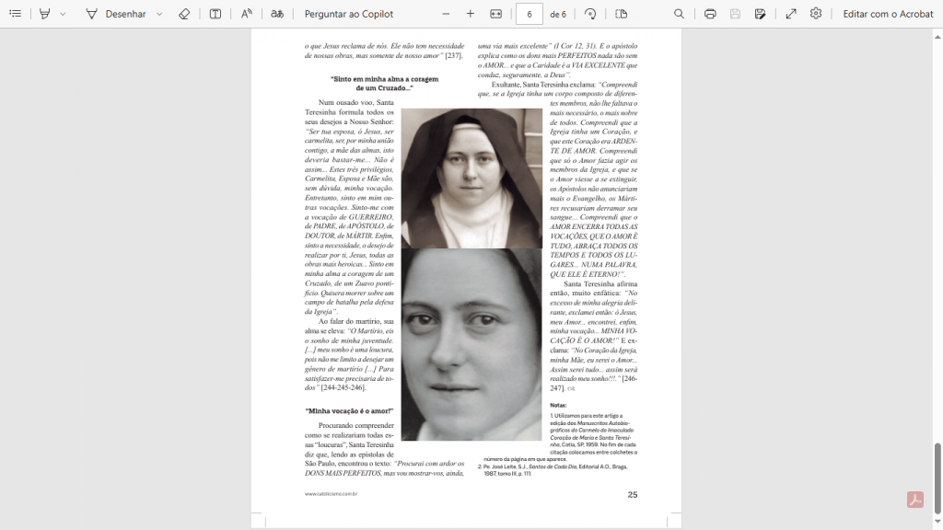
Task: Print the PDF document
Action: pyautogui.click(x=710, y=14)
